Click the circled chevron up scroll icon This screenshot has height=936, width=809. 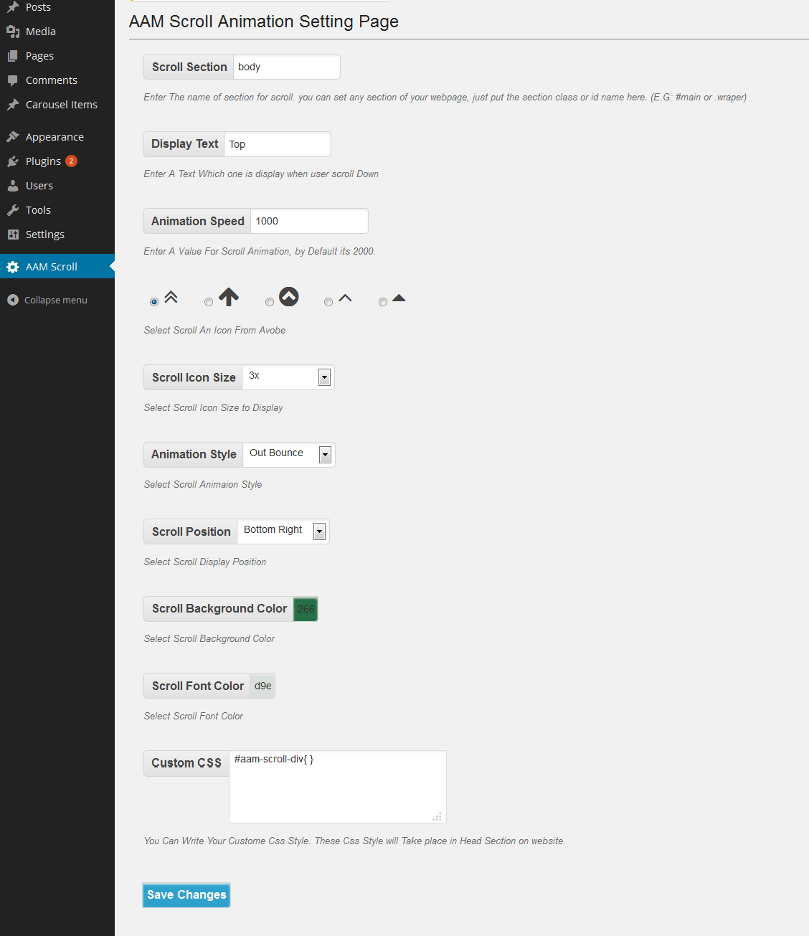click(x=289, y=296)
